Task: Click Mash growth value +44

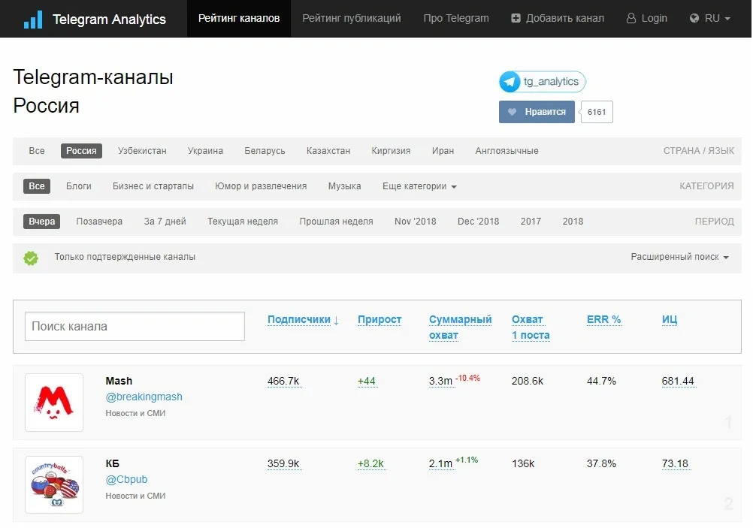Action: tap(367, 381)
